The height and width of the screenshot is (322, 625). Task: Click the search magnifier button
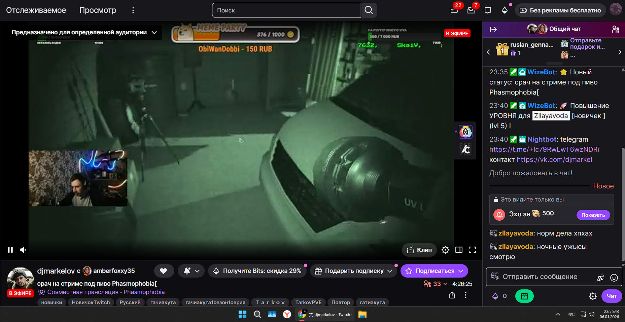pyautogui.click(x=369, y=10)
